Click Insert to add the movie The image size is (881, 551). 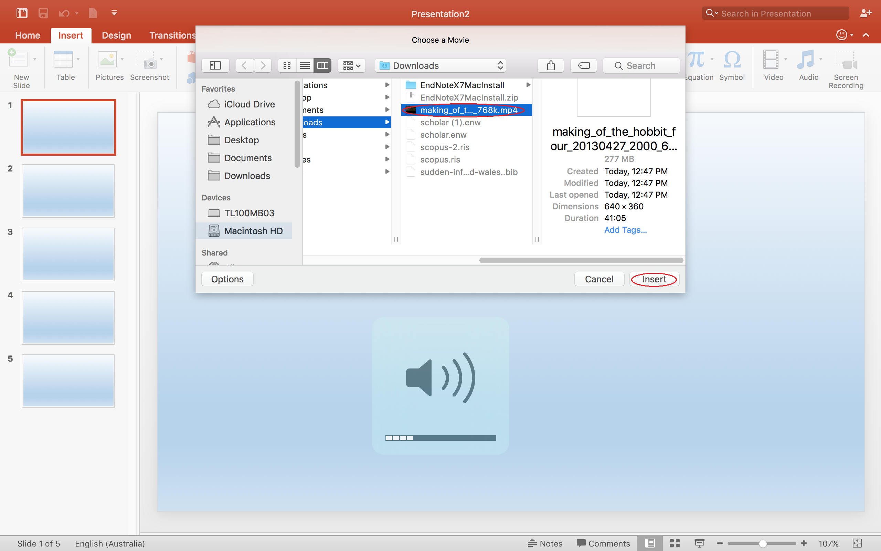[x=654, y=279]
